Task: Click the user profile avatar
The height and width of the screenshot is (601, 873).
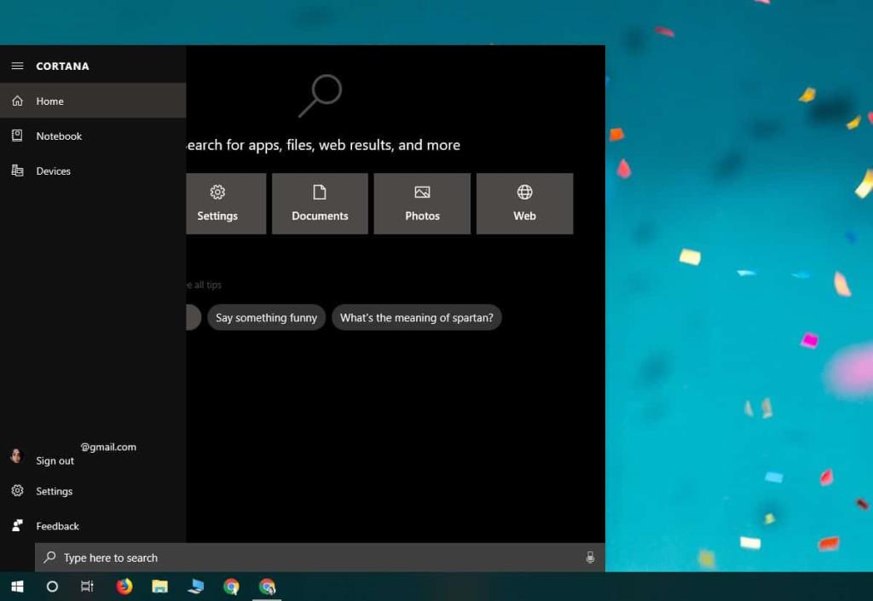Action: click(x=15, y=455)
